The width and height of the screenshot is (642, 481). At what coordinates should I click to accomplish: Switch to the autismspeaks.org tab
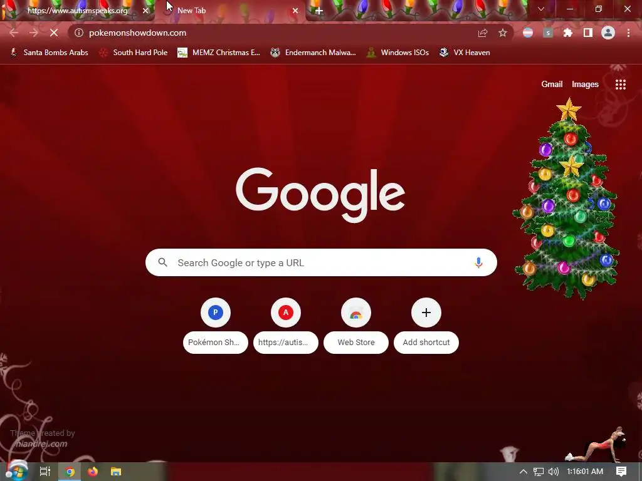click(x=77, y=11)
